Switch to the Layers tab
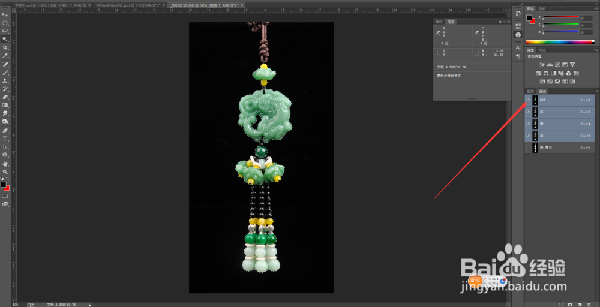This screenshot has width=600, height=307. (531, 91)
